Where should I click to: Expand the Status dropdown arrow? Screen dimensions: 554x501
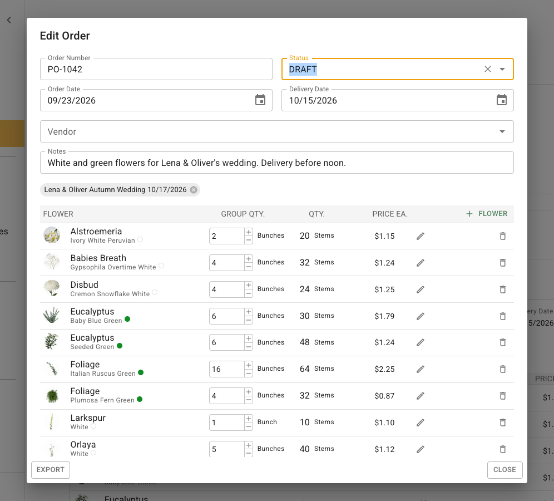(502, 69)
